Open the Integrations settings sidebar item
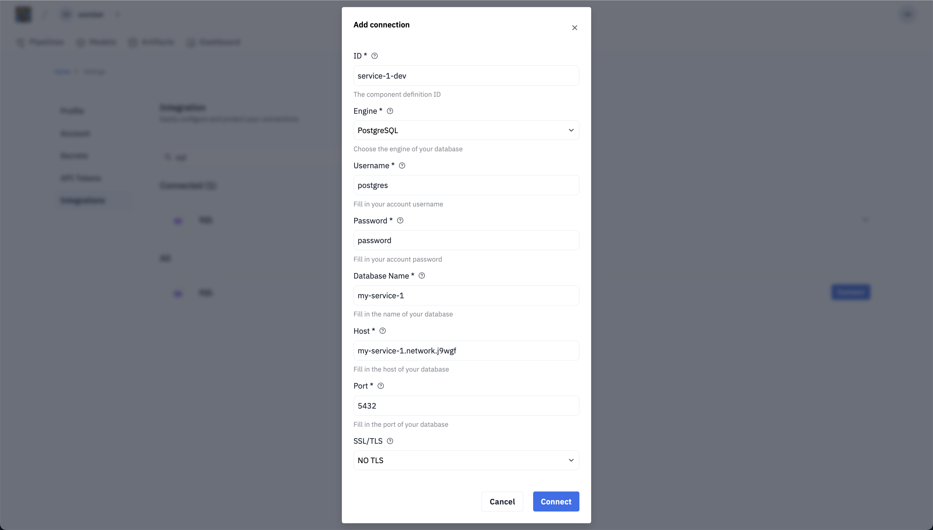Image resolution: width=933 pixels, height=530 pixels. click(83, 201)
